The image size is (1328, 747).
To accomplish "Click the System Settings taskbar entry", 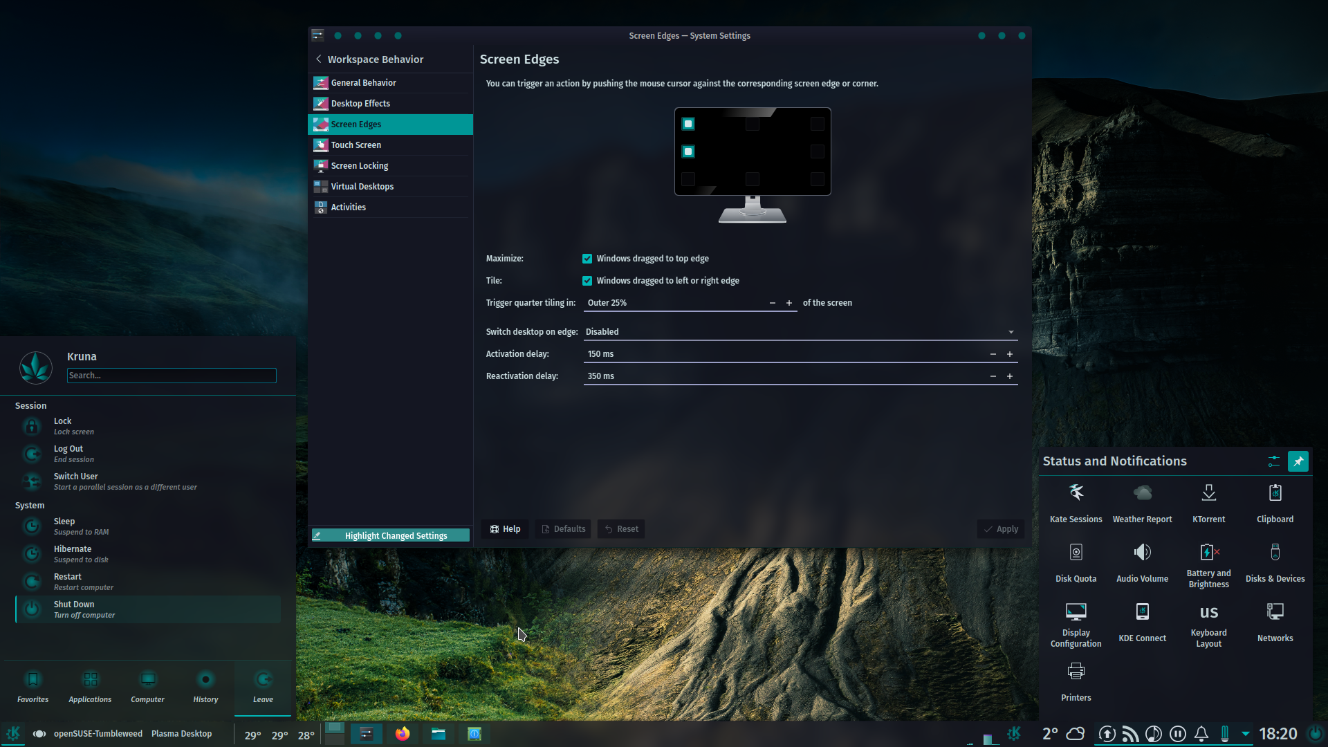I will point(367,734).
